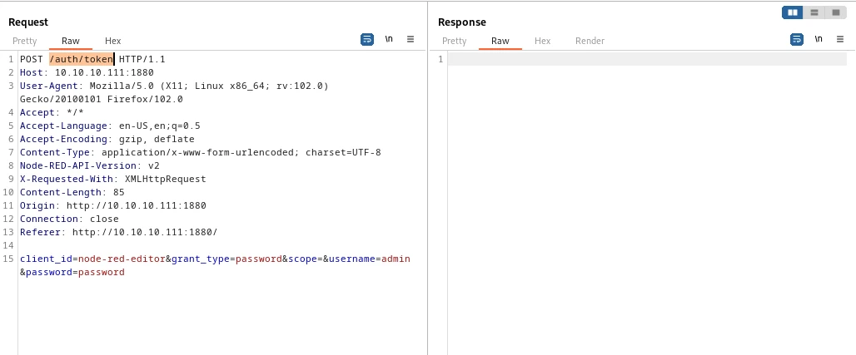Click the password value on last line
856x355 pixels.
click(x=102, y=272)
